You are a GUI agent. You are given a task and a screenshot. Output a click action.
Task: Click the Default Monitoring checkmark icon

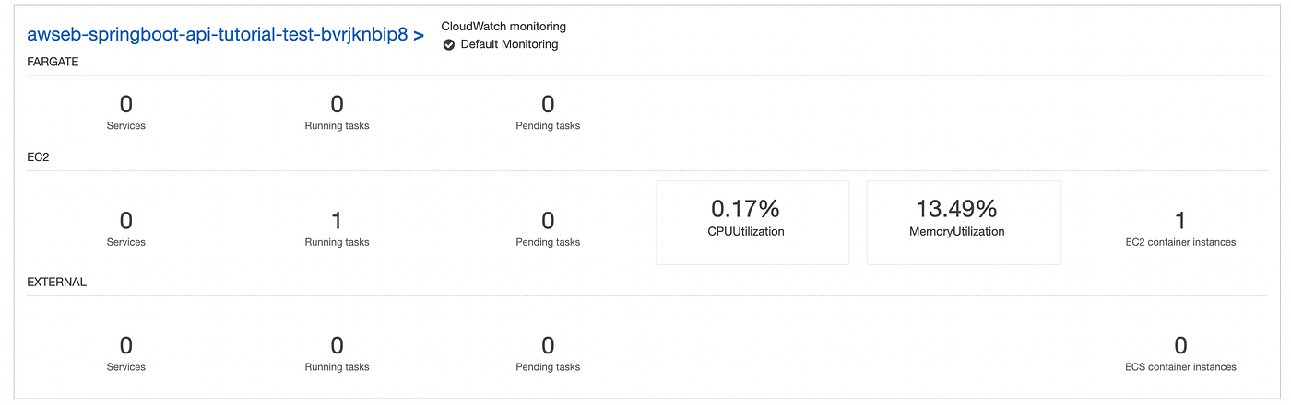[x=449, y=44]
